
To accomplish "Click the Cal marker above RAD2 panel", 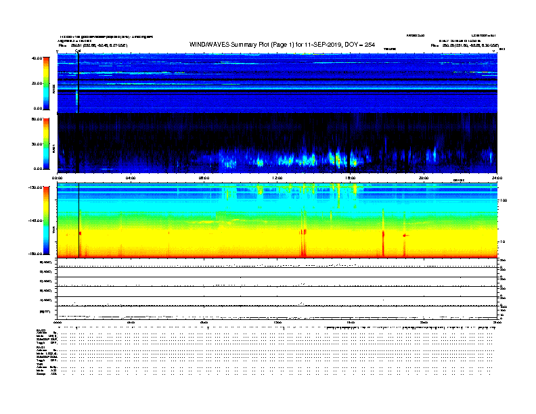I will coord(78,51).
